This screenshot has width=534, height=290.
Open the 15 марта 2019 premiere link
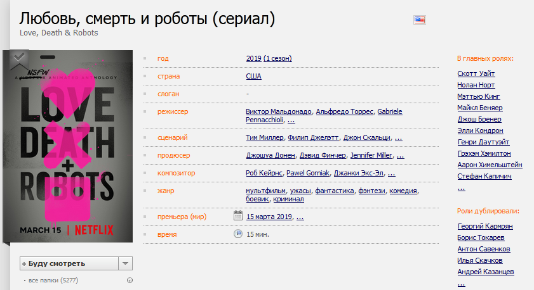tap(269, 217)
